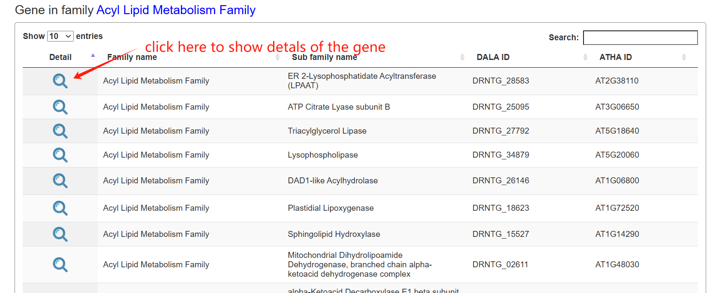Click detail magnifier for Plastidial Lipoxygenase
This screenshot has height=293, width=722.
coord(60,208)
